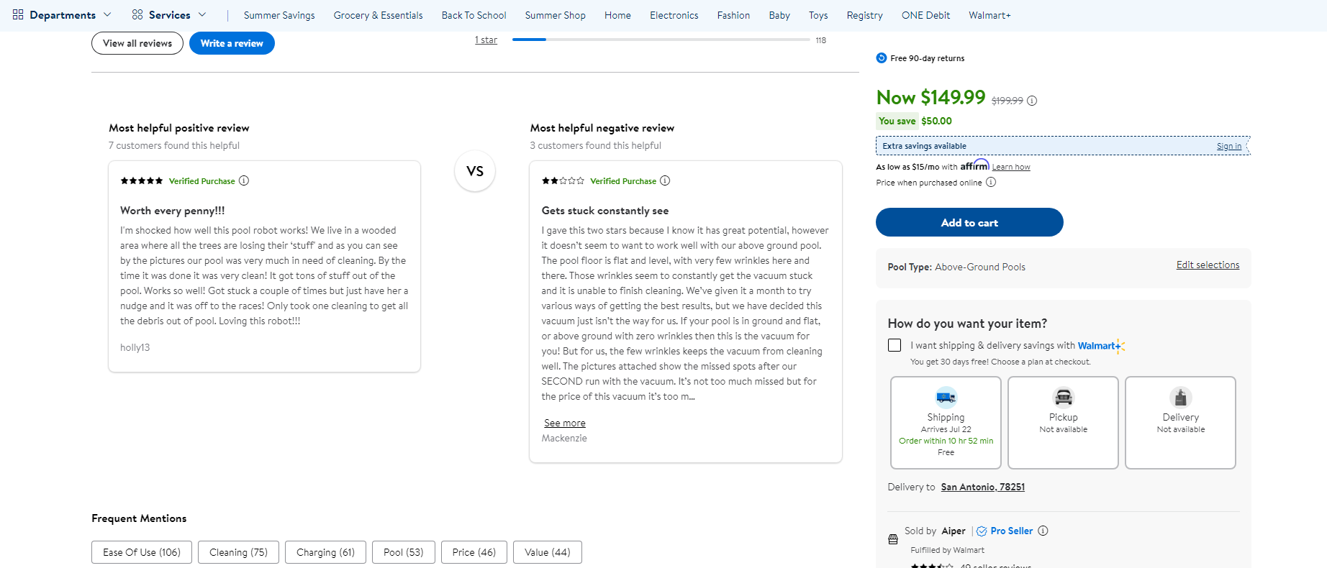The width and height of the screenshot is (1327, 568).
Task: Filter by Ease Of Use (106) mention
Action: 142,552
